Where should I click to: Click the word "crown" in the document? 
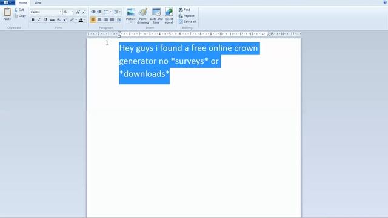(246, 48)
